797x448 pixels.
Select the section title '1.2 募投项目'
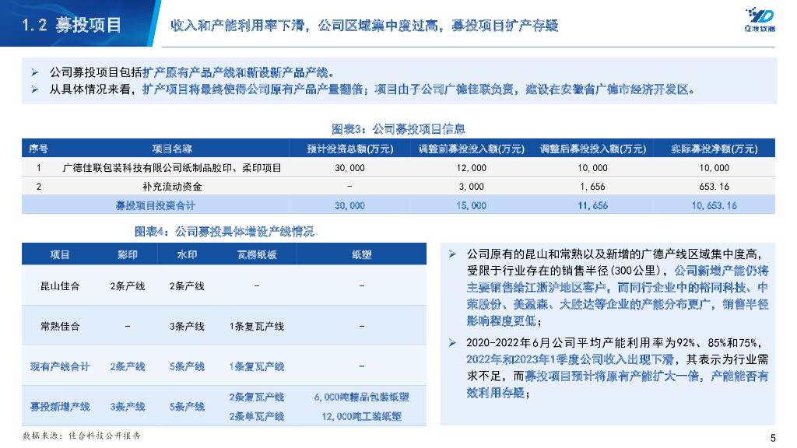72,24
